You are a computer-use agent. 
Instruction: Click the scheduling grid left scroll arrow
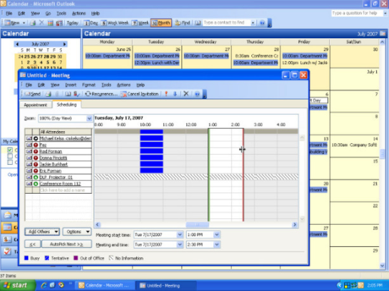coord(97,225)
